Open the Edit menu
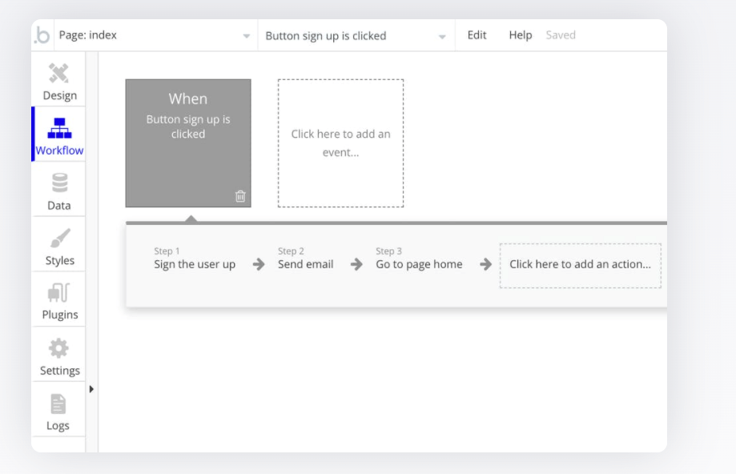This screenshot has height=474, width=736. click(x=477, y=34)
